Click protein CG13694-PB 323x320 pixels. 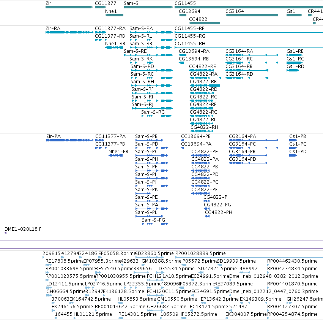pyautogui.click(x=182, y=140)
